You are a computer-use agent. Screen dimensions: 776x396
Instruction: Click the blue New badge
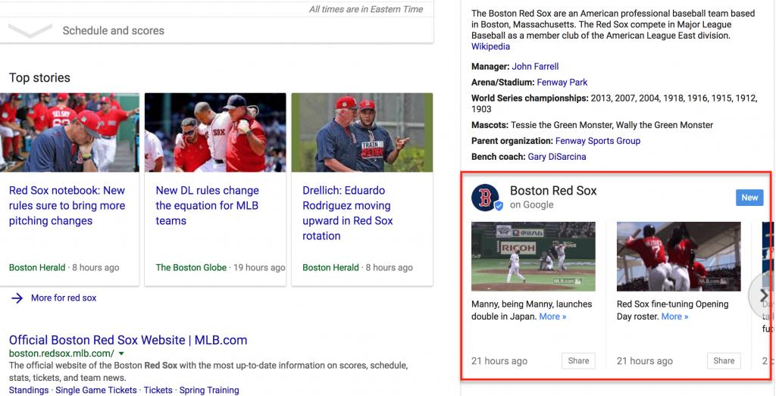click(749, 198)
